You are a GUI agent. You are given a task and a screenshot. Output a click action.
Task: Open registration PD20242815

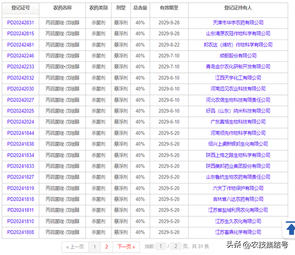tap(20, 34)
